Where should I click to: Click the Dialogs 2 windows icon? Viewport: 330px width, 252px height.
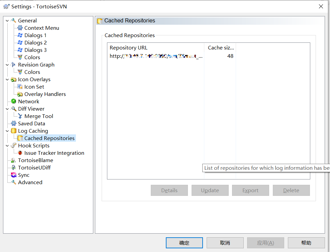(20, 43)
